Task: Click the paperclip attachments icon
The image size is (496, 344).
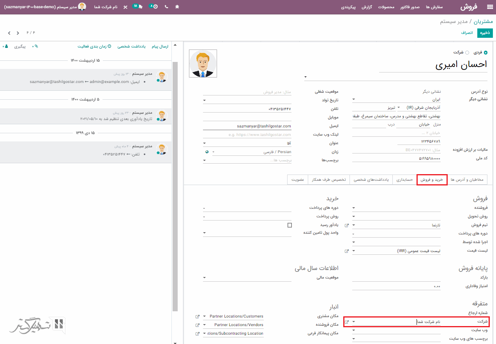Action: point(35,46)
